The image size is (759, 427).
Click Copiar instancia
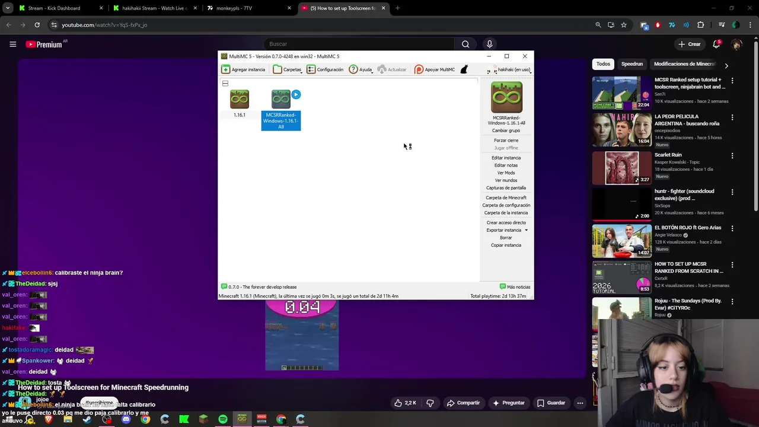click(506, 245)
